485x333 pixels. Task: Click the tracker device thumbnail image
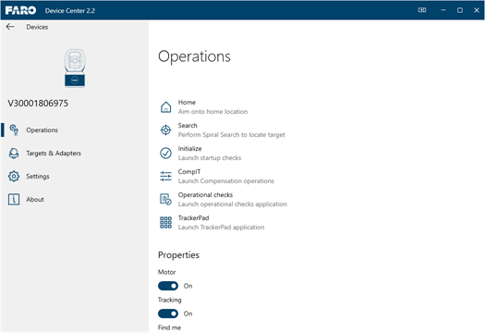pyautogui.click(x=75, y=68)
